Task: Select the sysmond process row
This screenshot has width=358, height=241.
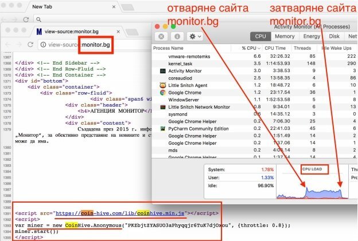Action: point(255,114)
